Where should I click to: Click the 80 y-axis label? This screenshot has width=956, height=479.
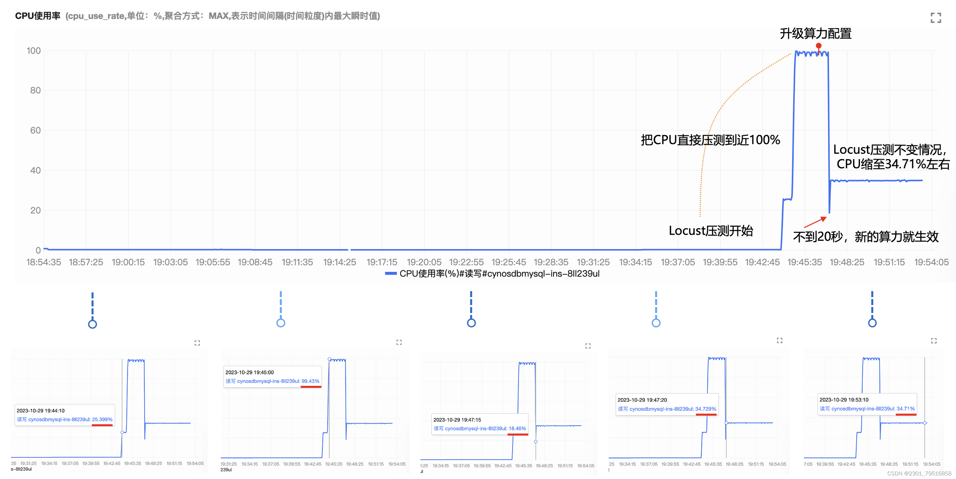point(36,90)
